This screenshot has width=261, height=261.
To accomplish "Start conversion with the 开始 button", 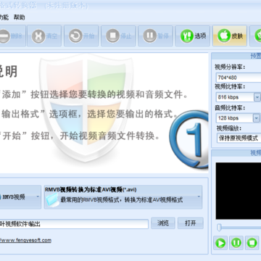I will (x=81, y=36).
